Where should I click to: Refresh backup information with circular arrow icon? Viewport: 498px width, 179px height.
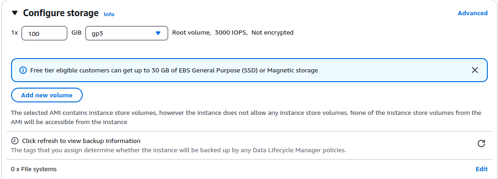pyautogui.click(x=481, y=143)
